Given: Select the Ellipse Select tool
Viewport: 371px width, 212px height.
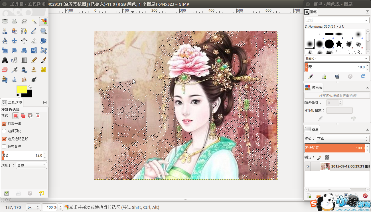Looking at the screenshot, I should click(15, 21).
